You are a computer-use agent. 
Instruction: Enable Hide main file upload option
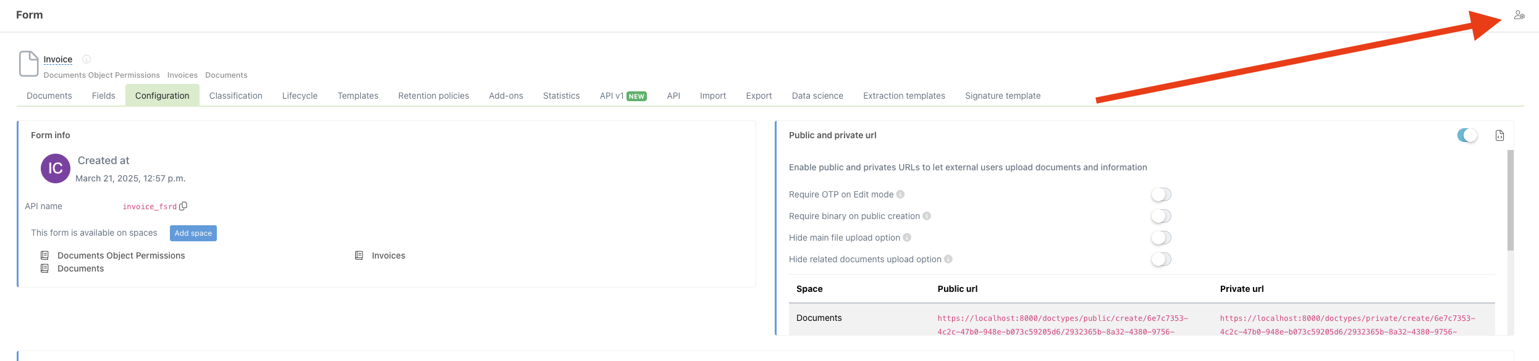pyautogui.click(x=1161, y=238)
